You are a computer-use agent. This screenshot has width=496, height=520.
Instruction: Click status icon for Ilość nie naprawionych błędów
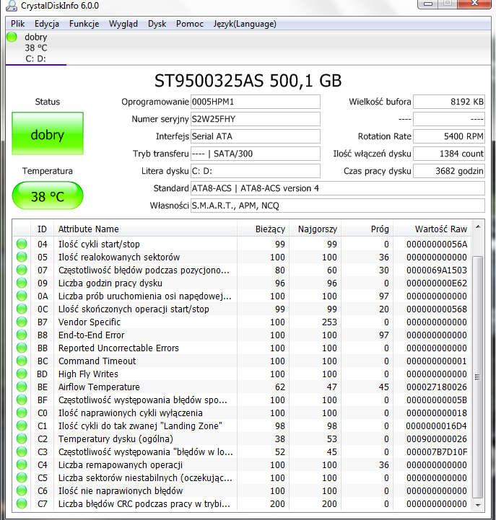pyautogui.click(x=22, y=490)
